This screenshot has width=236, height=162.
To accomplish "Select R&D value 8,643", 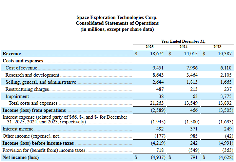I will [158, 75].
